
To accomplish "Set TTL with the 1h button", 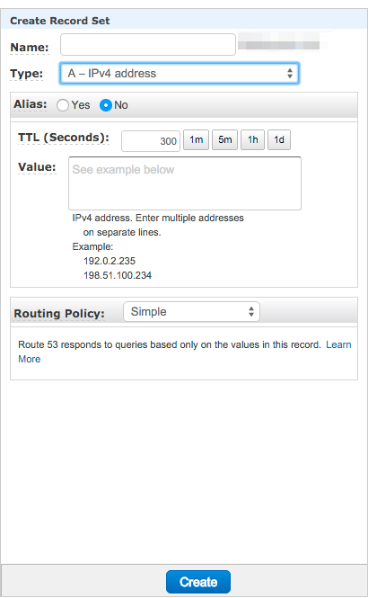I will 252,140.
